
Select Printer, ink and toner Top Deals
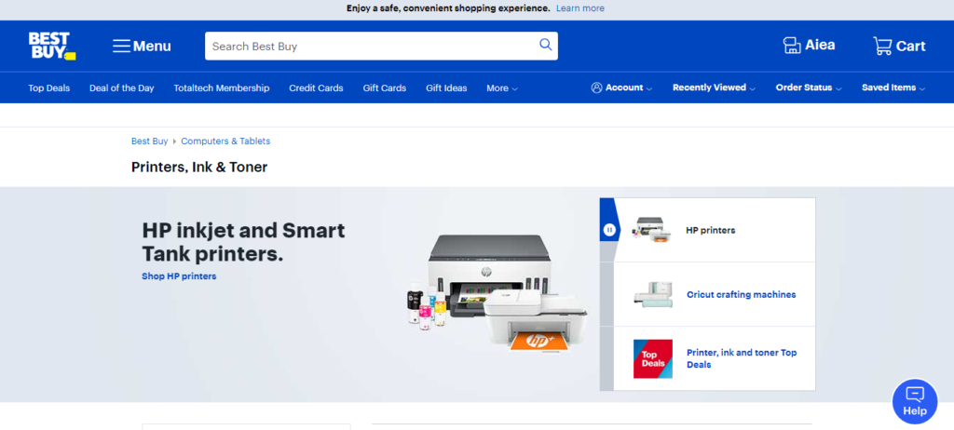(x=715, y=358)
